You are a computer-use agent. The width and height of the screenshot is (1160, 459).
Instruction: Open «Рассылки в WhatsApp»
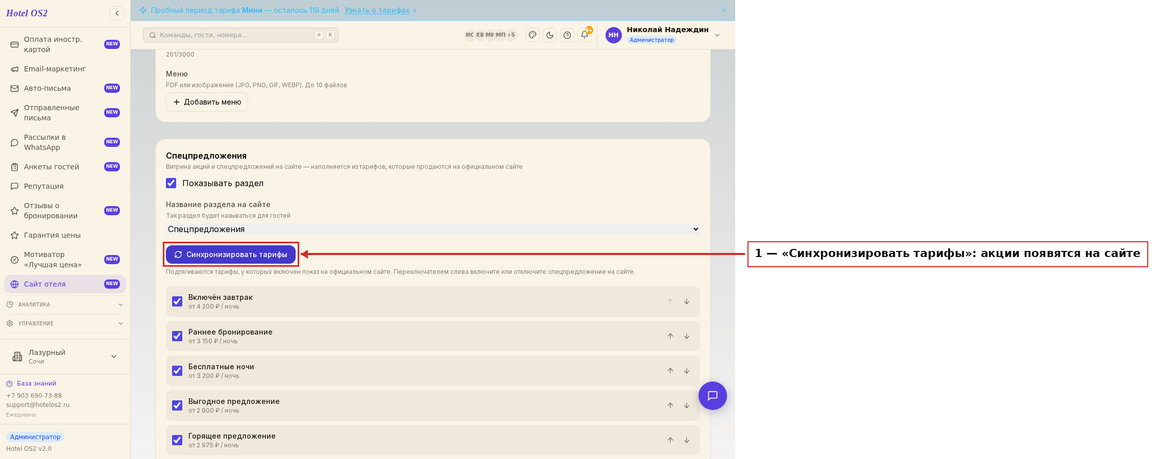pos(65,142)
